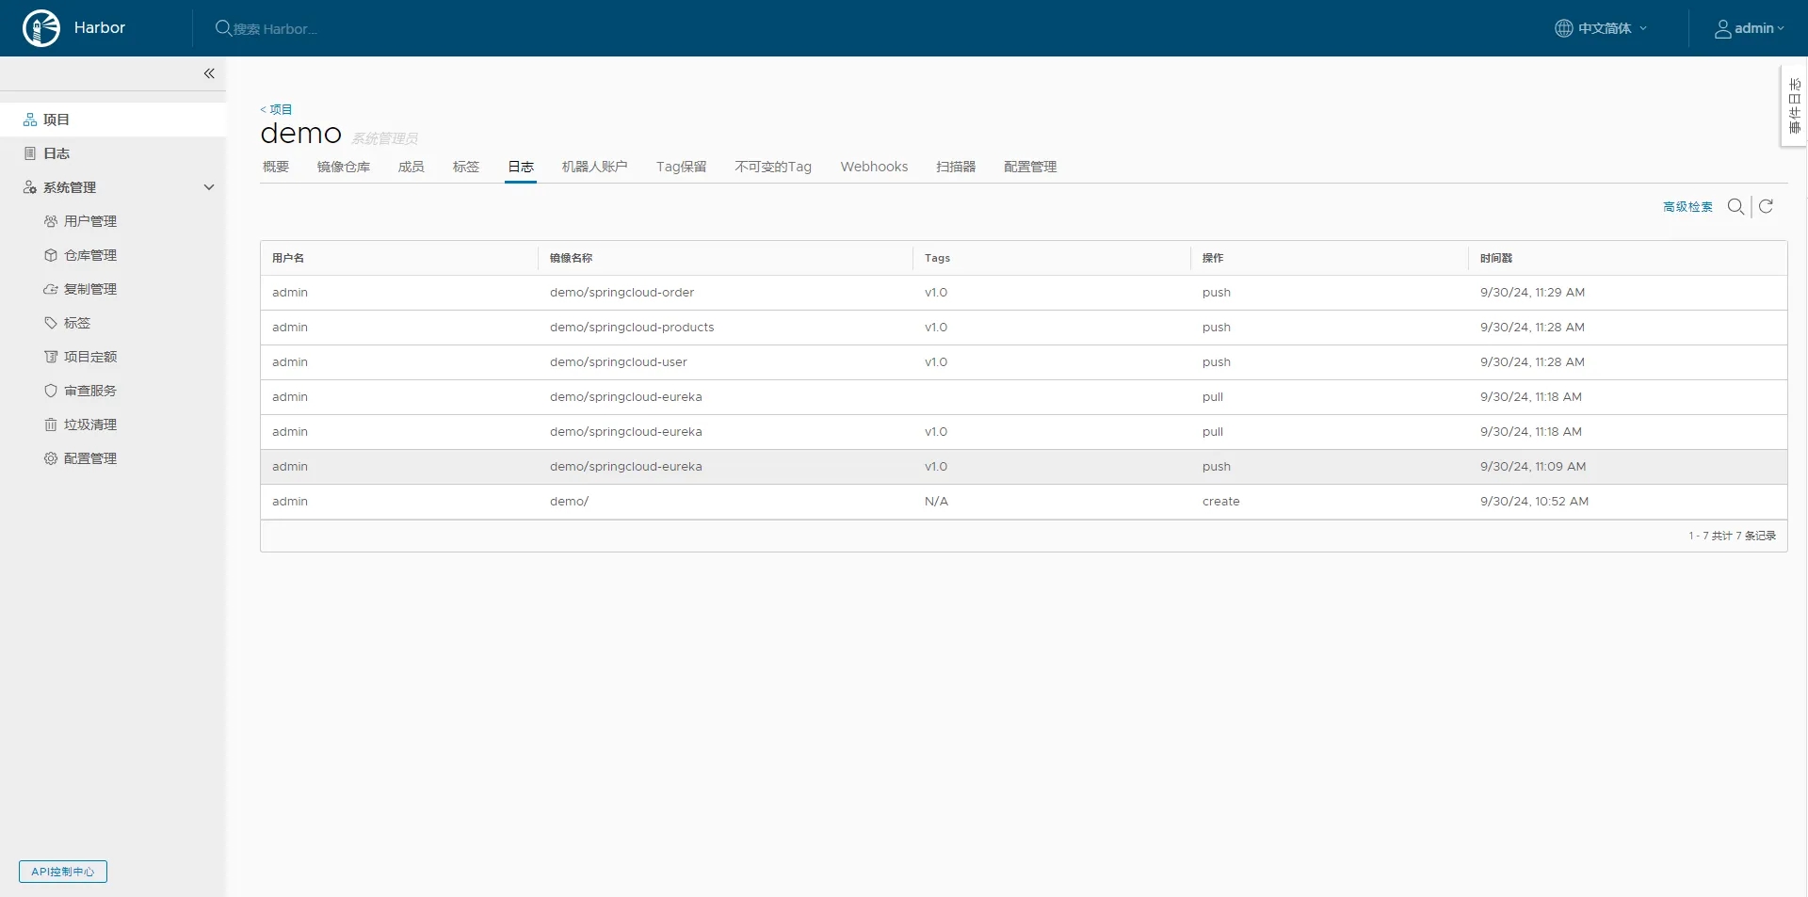Click the create operation cell
1808x897 pixels.
coord(1220,502)
